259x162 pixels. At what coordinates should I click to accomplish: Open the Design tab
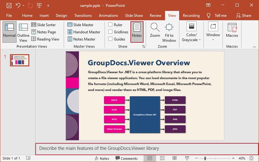tap(61, 16)
